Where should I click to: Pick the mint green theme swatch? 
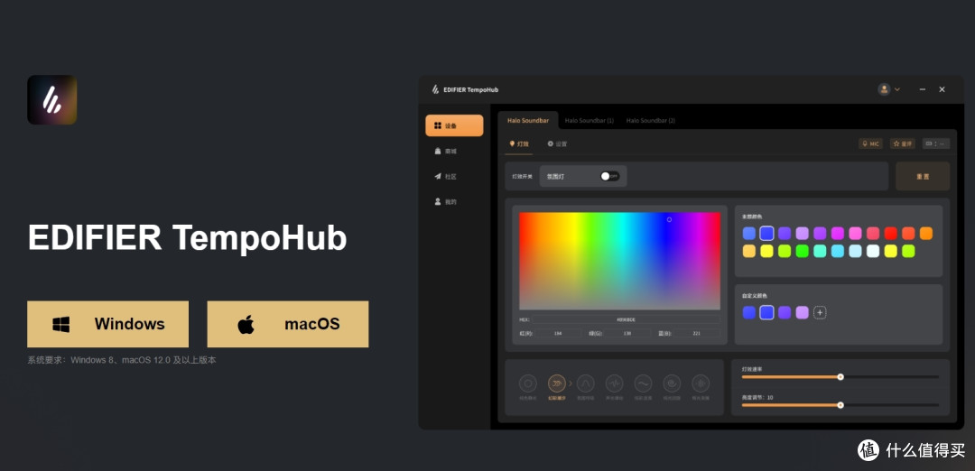click(820, 251)
